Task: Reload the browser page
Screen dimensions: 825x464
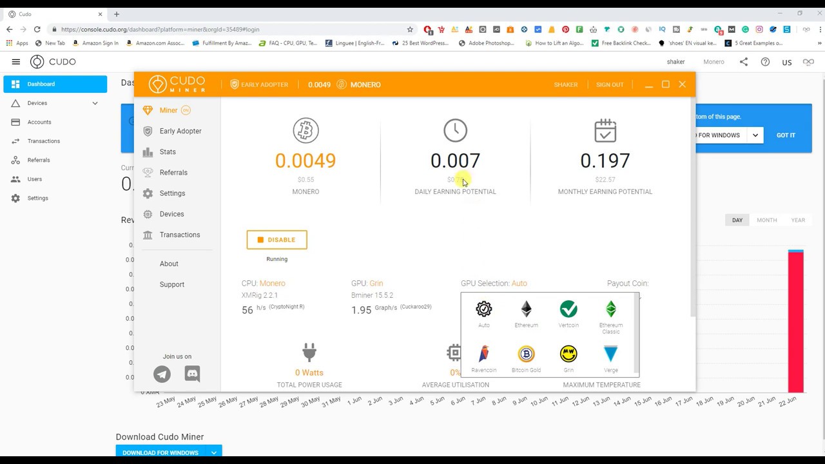Action: pos(37,30)
